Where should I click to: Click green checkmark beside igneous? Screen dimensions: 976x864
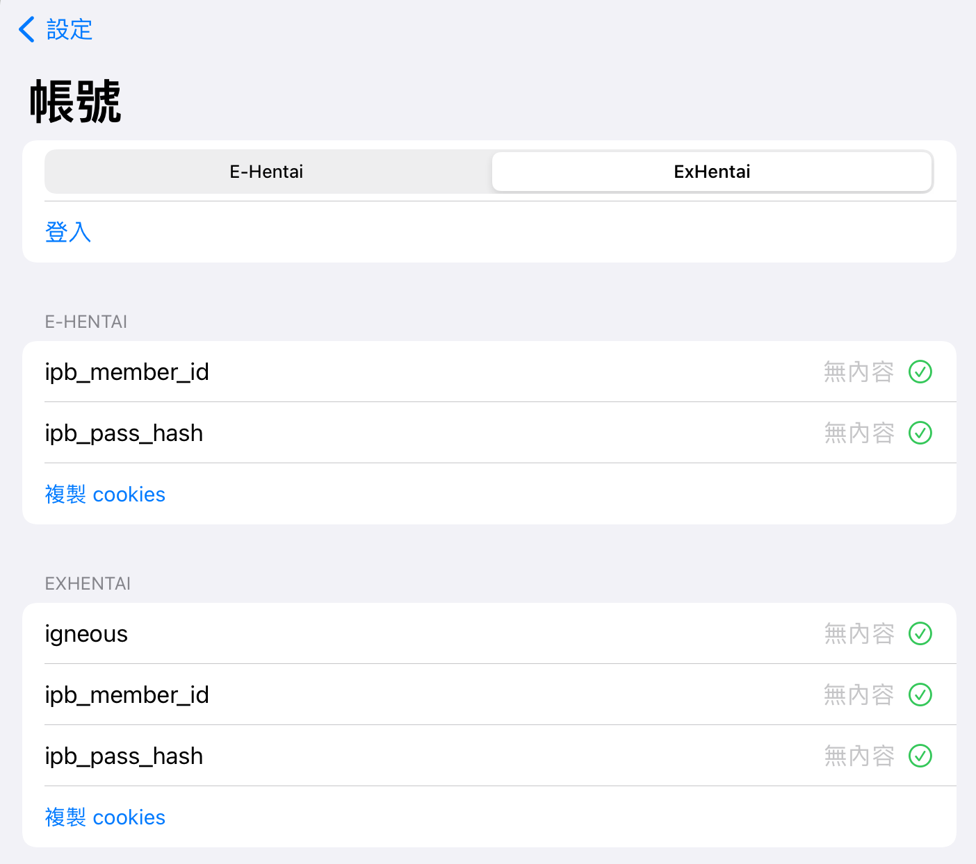click(920, 633)
